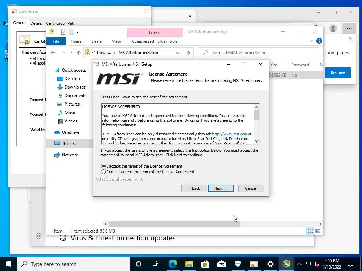Open Task View from taskbar

coord(156,264)
